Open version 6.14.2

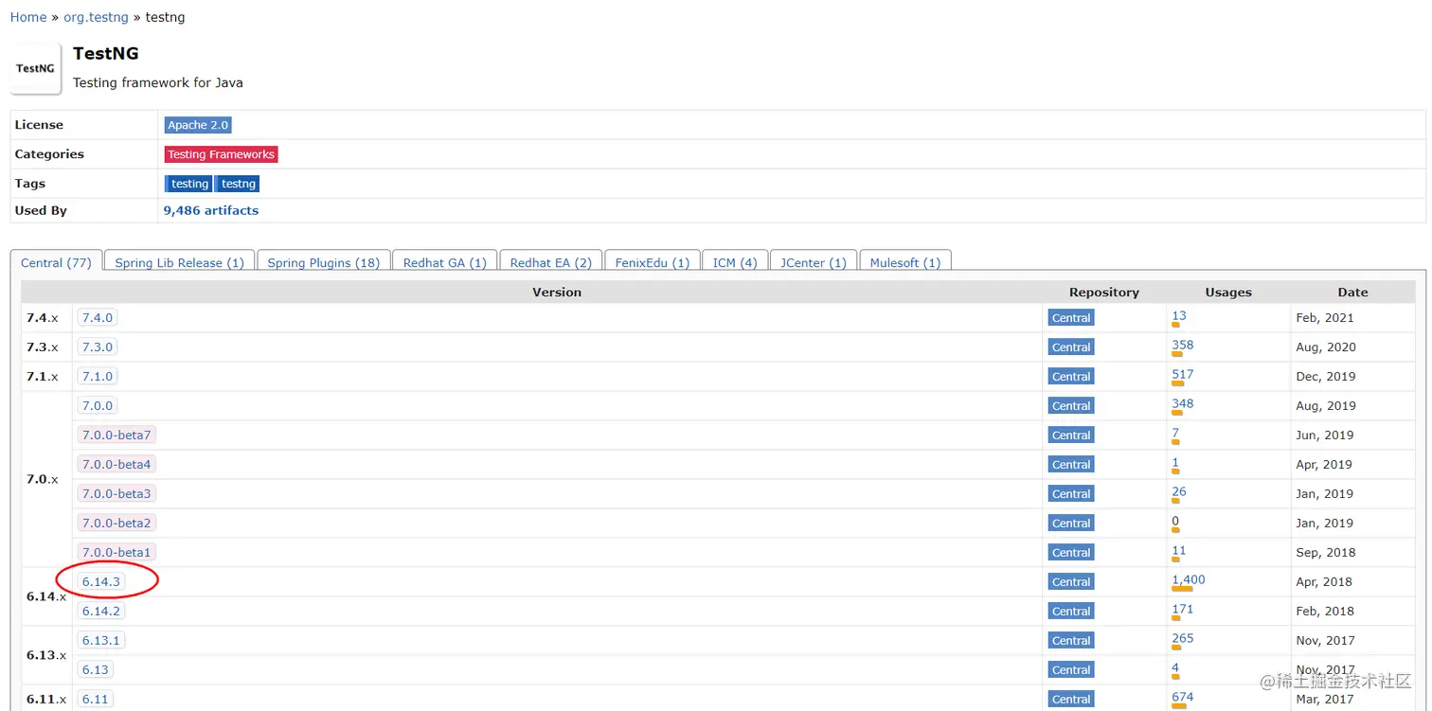click(x=101, y=612)
